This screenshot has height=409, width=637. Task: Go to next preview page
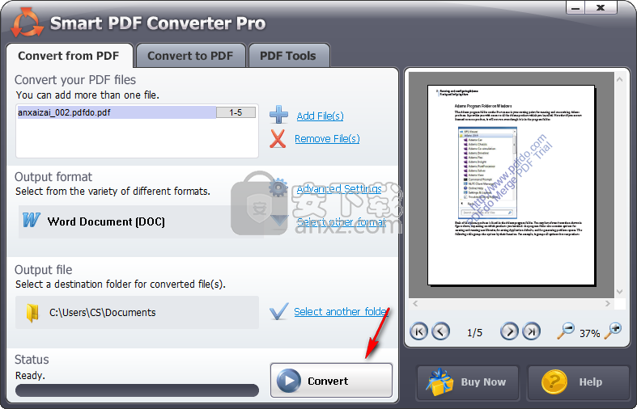coord(509,331)
